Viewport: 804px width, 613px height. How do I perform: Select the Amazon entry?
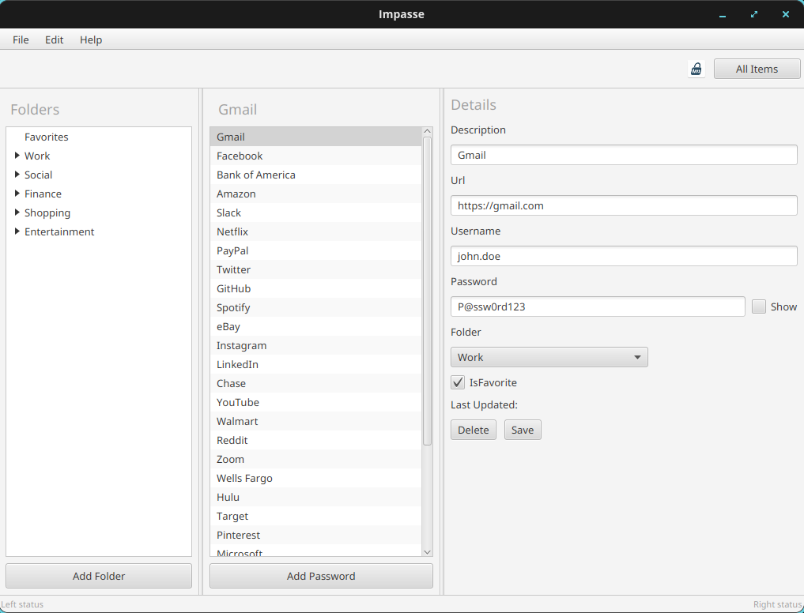pos(315,194)
